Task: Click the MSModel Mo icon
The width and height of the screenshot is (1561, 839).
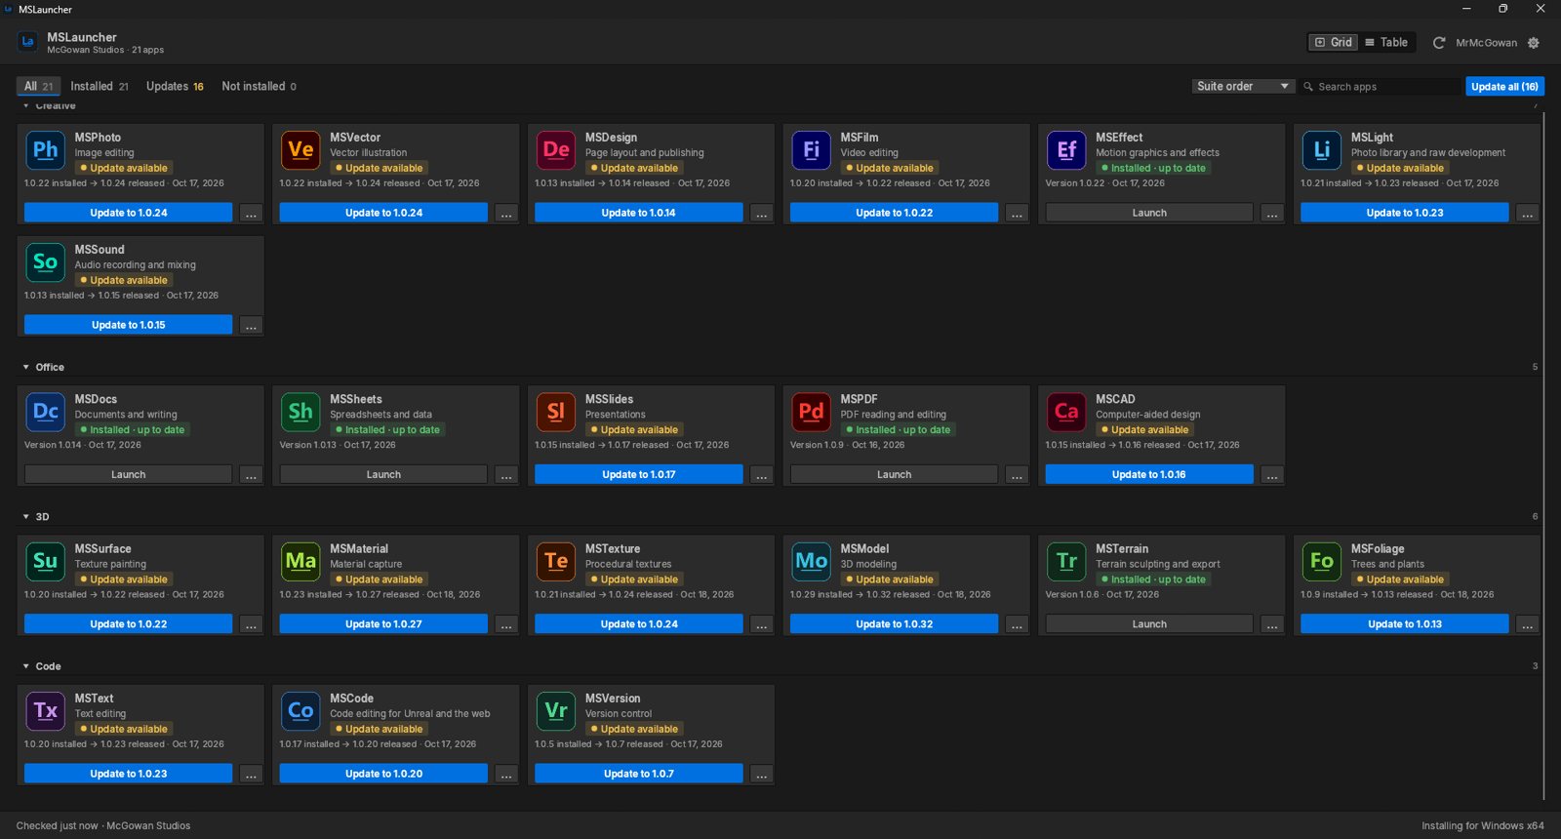Action: tap(812, 561)
